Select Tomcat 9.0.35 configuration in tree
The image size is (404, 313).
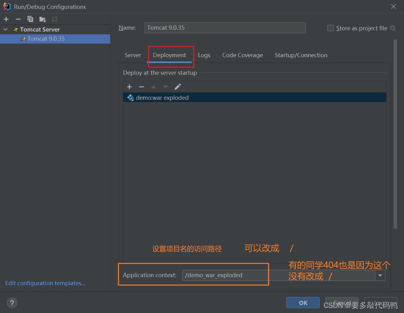tap(55, 39)
